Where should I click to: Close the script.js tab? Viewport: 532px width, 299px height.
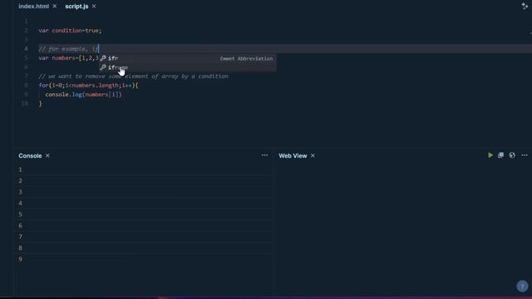point(94,7)
